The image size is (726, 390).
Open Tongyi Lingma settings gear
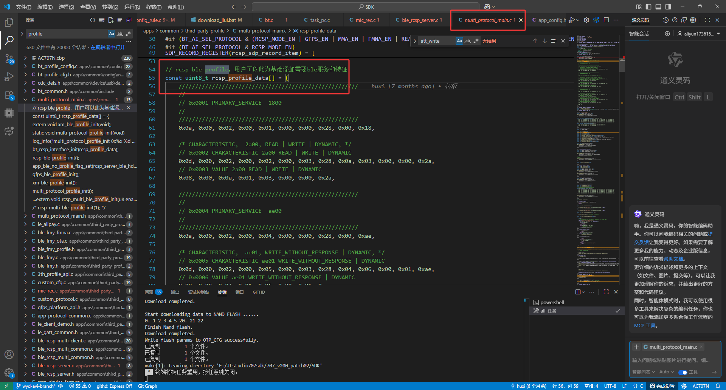tap(693, 20)
